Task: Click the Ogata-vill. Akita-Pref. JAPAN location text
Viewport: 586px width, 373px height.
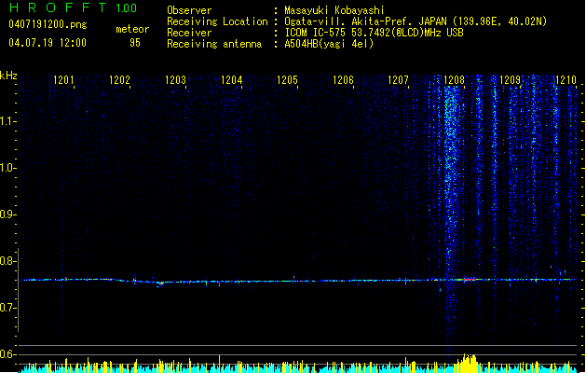Action: 416,21
